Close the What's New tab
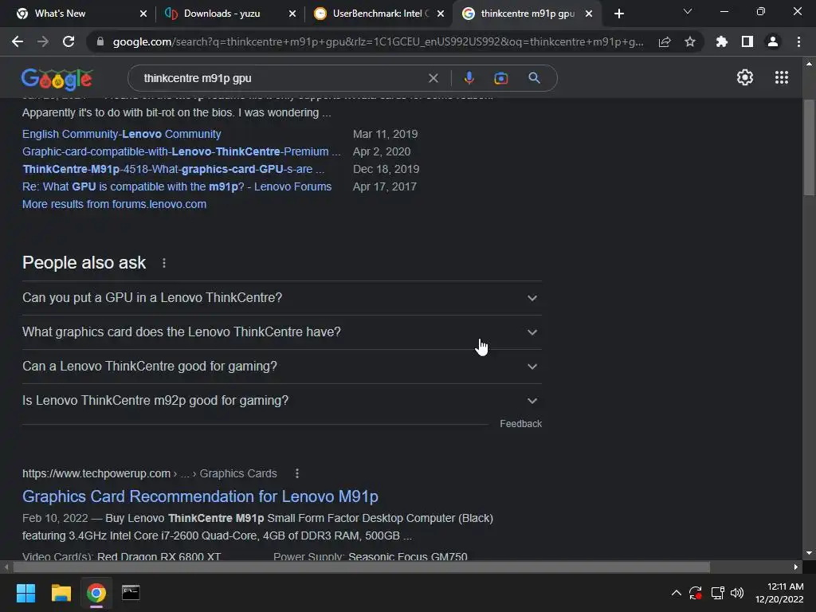 (143, 14)
